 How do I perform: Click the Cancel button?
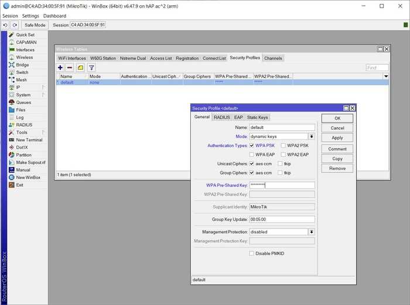tap(337, 128)
